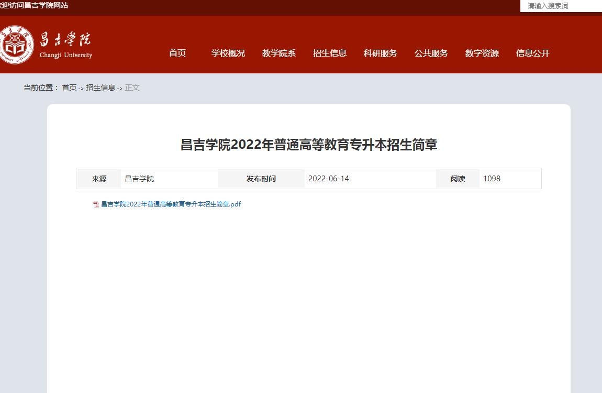The image size is (602, 393).
Task: Open the 首页 navigation menu item
Action: (x=177, y=53)
